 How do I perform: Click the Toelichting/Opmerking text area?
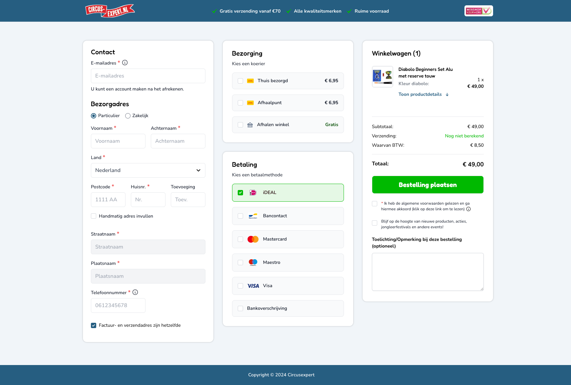point(428,272)
